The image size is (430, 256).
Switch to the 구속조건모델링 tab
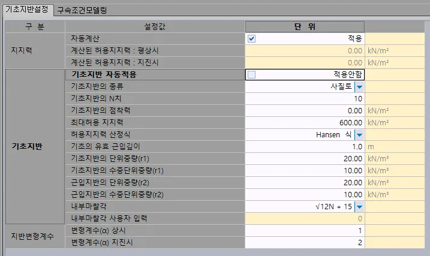coord(82,10)
